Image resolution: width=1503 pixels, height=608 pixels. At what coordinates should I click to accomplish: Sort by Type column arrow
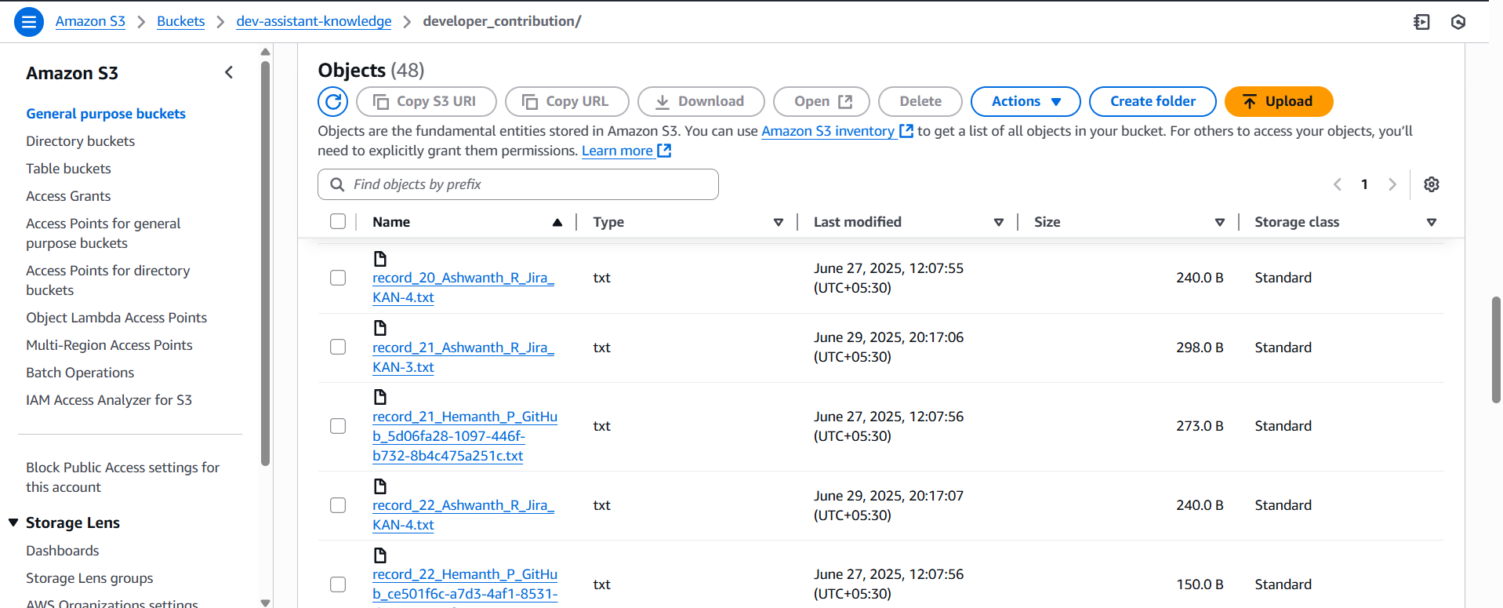[779, 223]
